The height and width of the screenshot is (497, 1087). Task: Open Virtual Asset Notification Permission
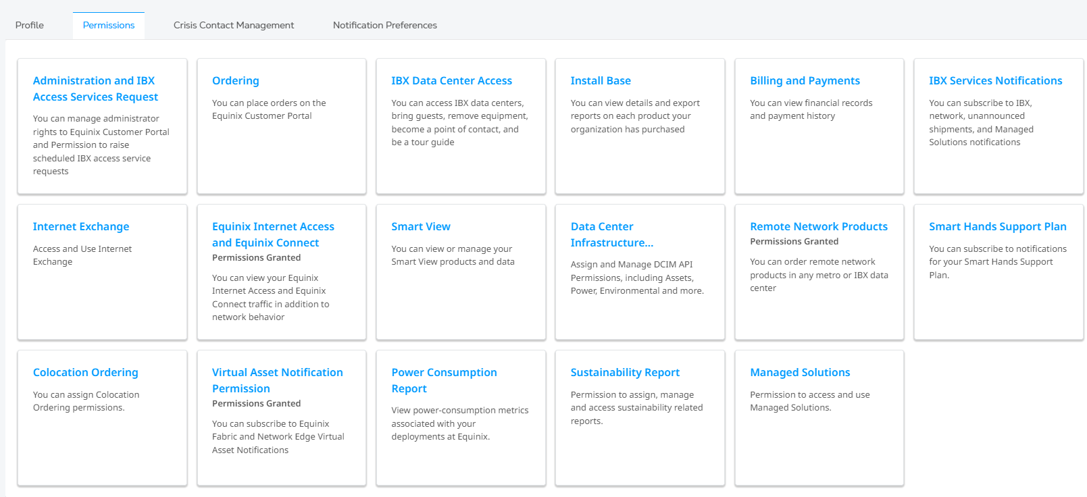278,380
